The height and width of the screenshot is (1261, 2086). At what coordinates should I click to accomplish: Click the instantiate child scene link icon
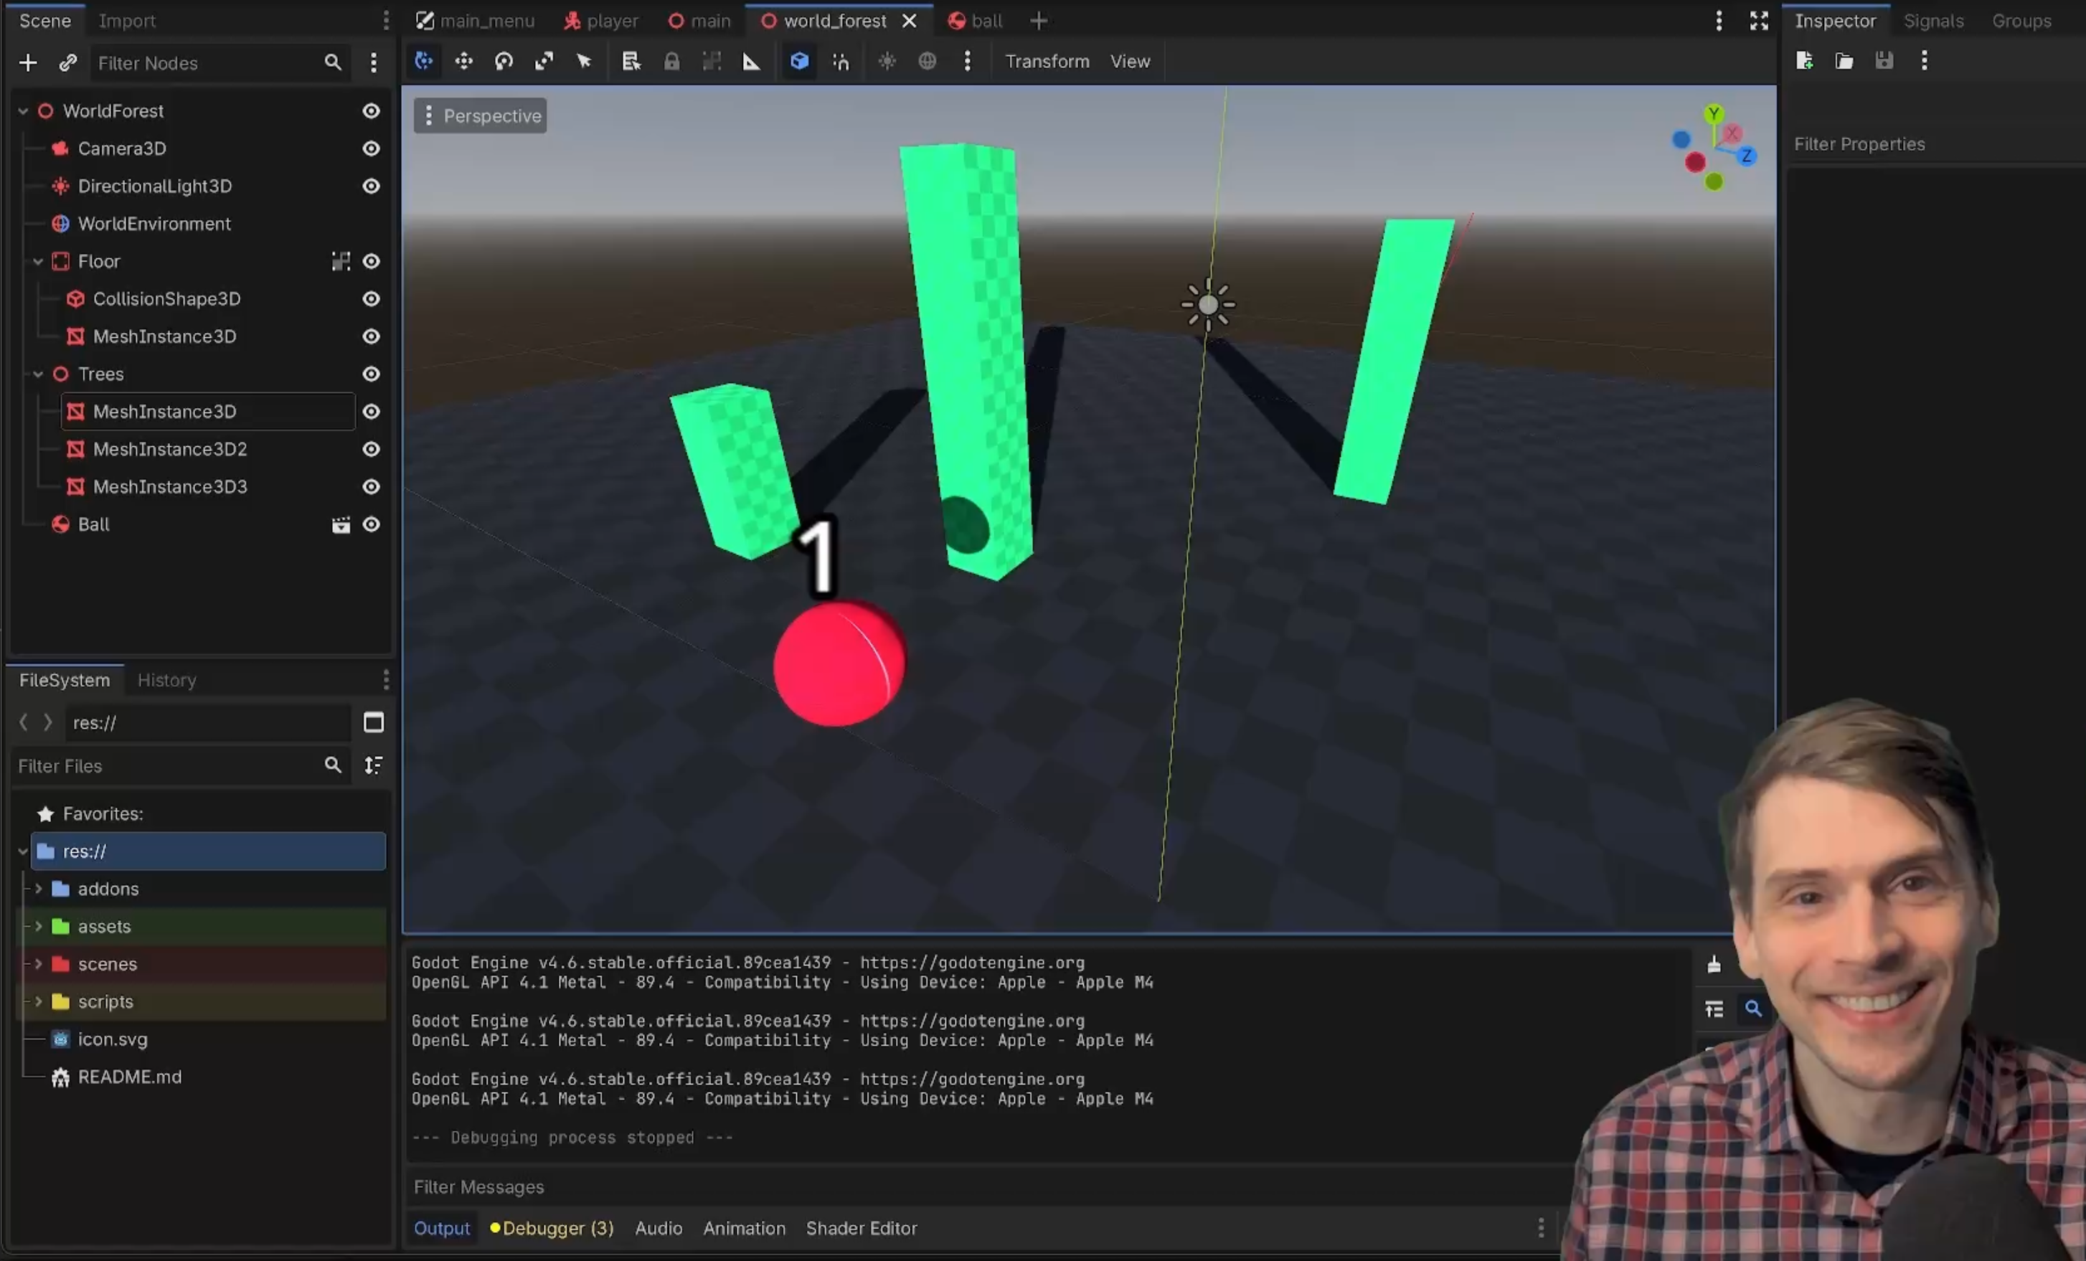pos(67,62)
